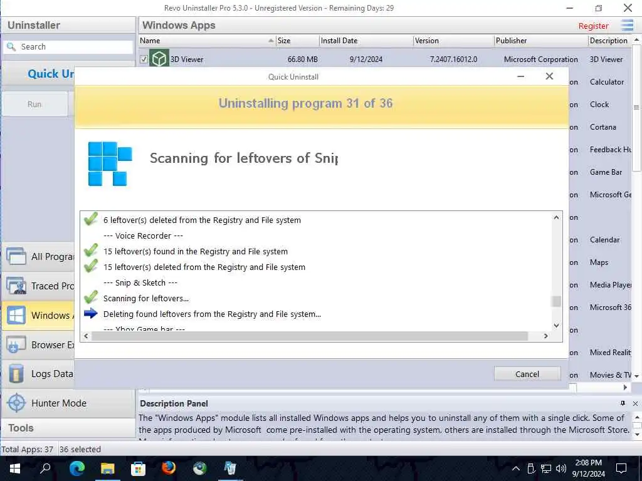Screen dimensions: 642x481
Task: Select the Windows Apps module icon
Action: (16, 316)
